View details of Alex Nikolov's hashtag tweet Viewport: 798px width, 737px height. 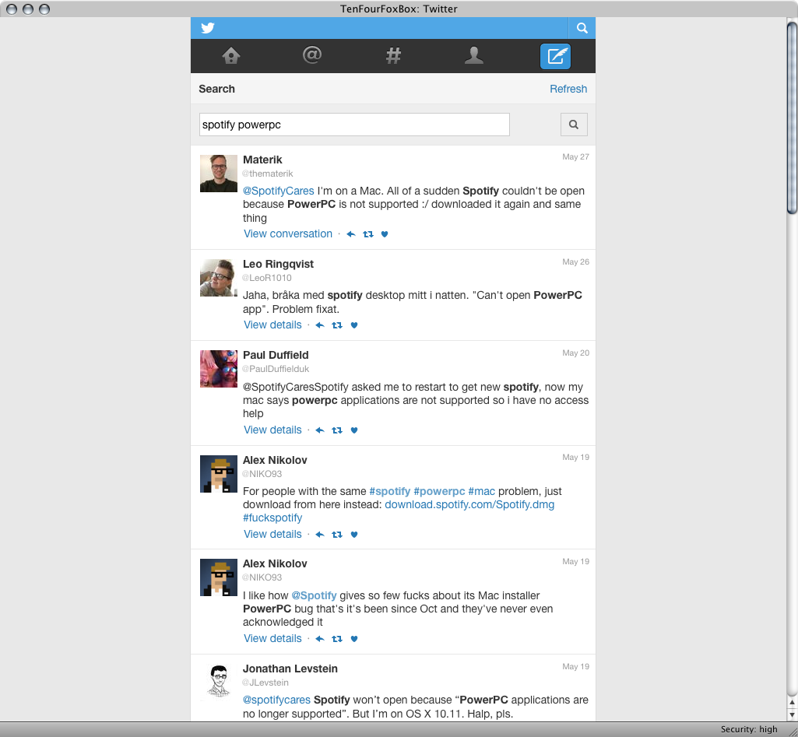(x=272, y=534)
